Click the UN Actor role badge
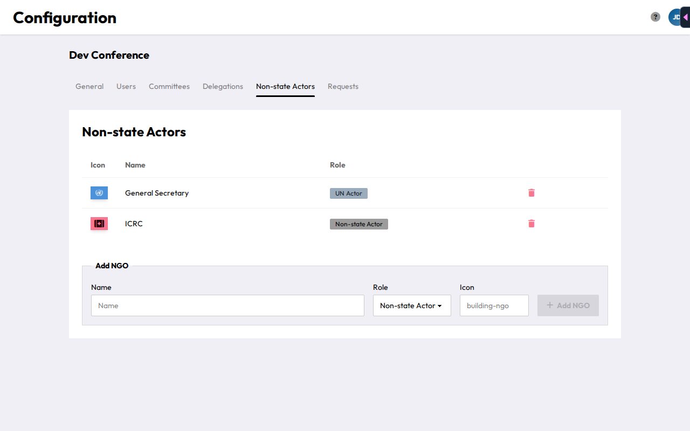Image resolution: width=690 pixels, height=431 pixels. pos(349,193)
